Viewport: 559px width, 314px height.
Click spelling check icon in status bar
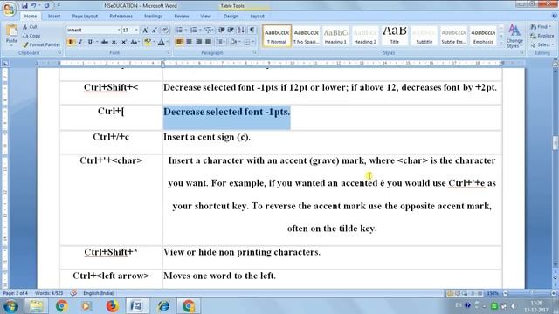coord(73,293)
